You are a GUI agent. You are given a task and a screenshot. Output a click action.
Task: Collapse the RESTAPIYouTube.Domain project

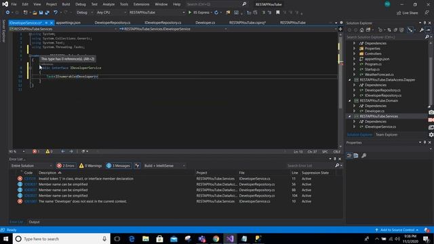[x=350, y=101]
